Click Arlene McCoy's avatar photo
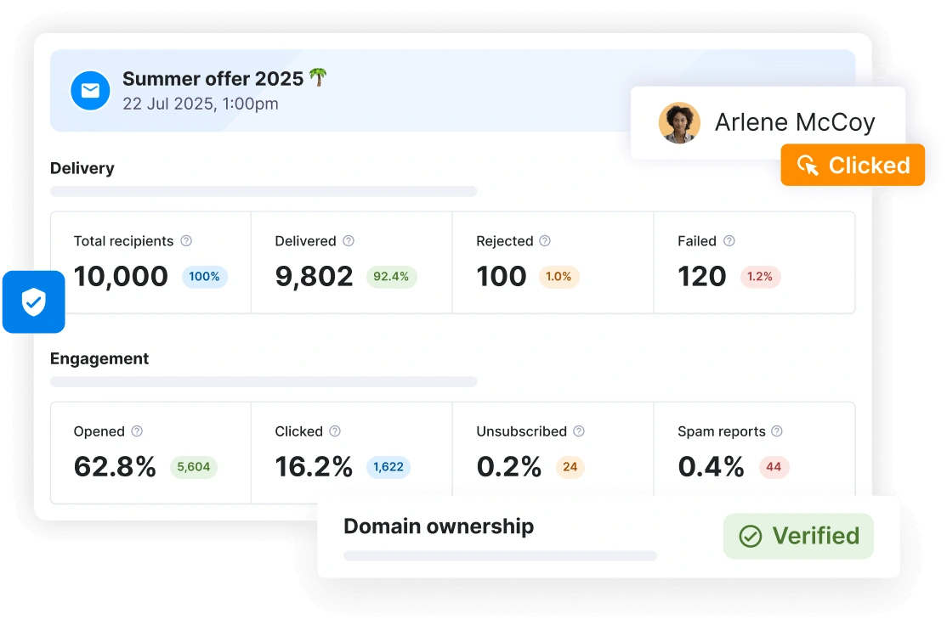 coord(679,123)
